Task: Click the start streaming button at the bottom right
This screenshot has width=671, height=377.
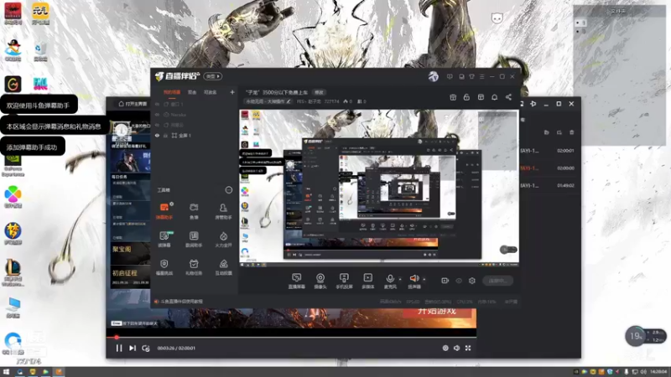Action: 497,281
